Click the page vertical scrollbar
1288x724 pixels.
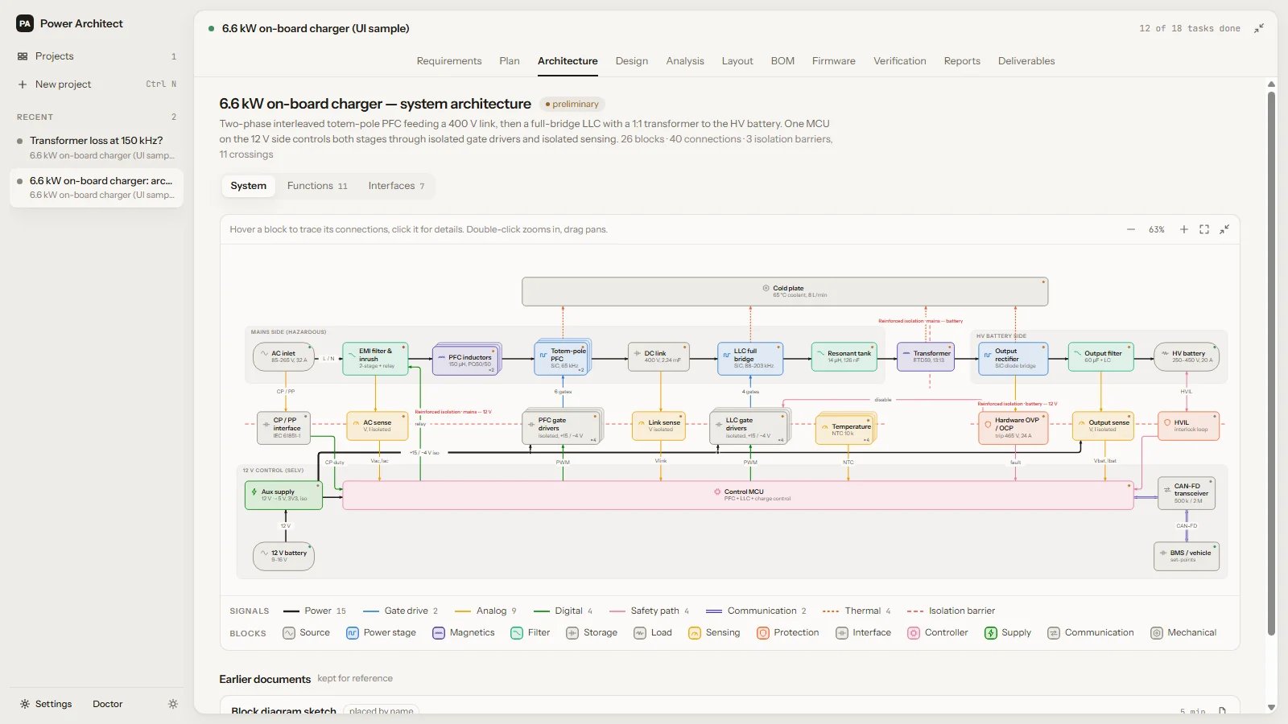tap(1272, 362)
